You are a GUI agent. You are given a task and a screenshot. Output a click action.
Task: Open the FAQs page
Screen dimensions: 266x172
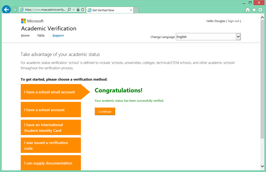click(x=41, y=35)
